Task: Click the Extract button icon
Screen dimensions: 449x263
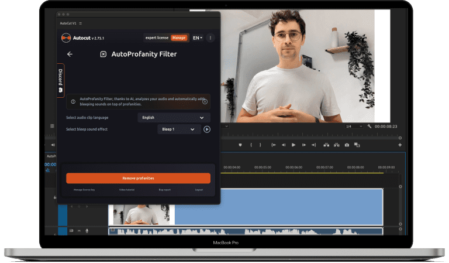Action: click(x=337, y=145)
